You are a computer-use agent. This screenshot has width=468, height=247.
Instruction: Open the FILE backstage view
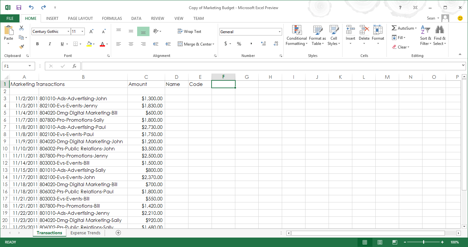9,18
